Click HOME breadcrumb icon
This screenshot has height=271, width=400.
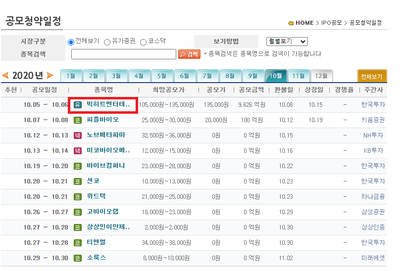coord(291,23)
